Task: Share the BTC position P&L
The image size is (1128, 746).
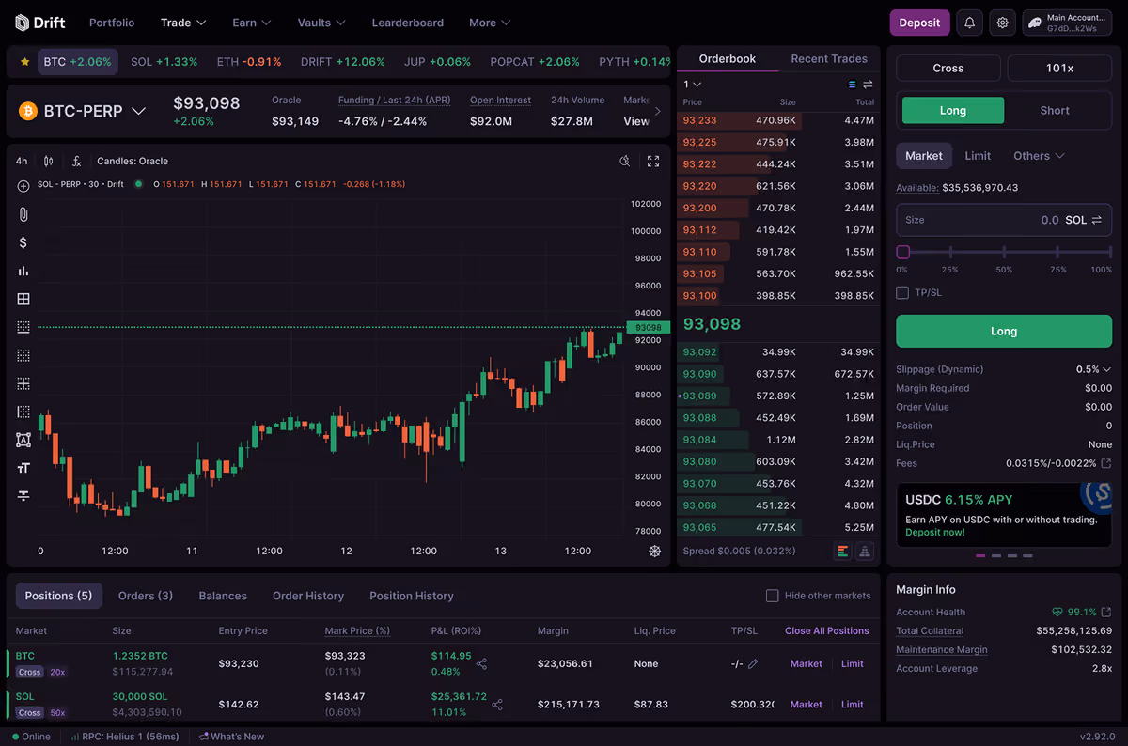Action: click(x=481, y=664)
